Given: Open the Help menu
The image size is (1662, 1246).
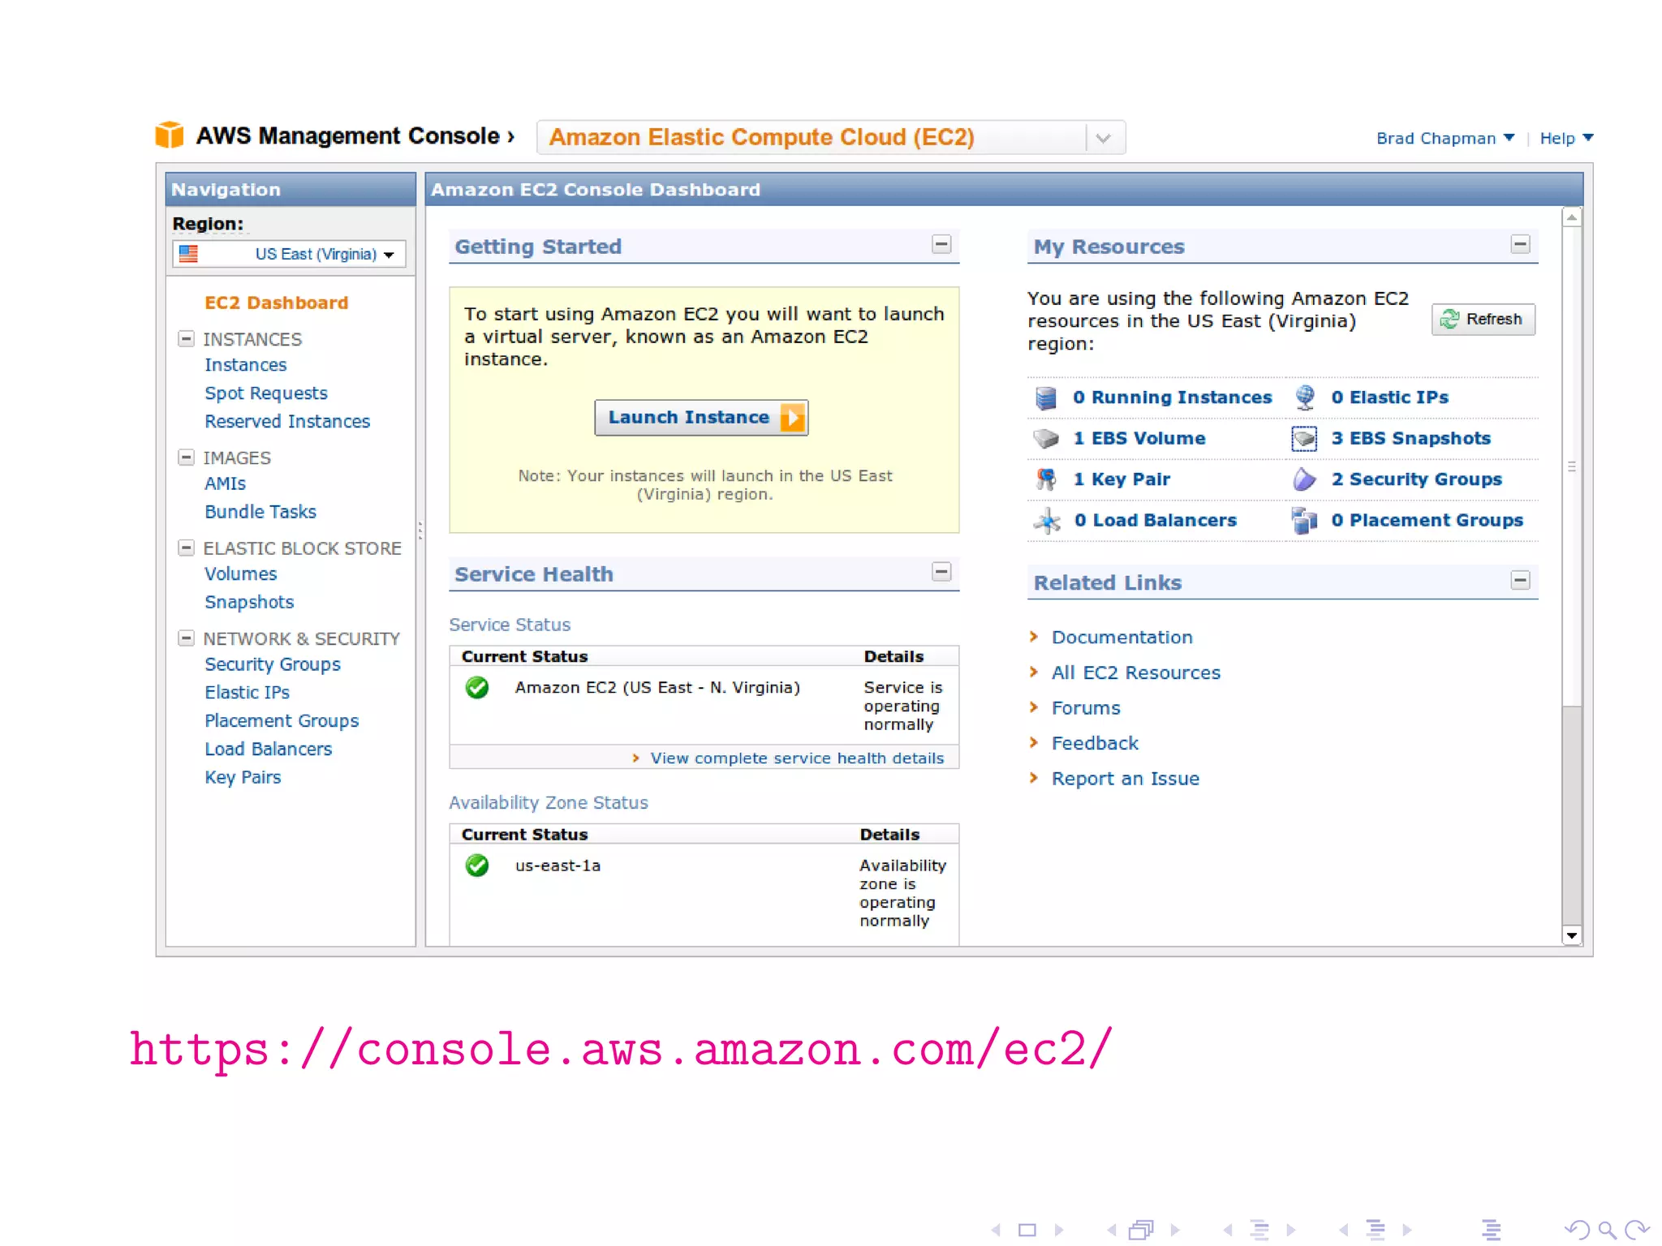Looking at the screenshot, I should (1566, 138).
